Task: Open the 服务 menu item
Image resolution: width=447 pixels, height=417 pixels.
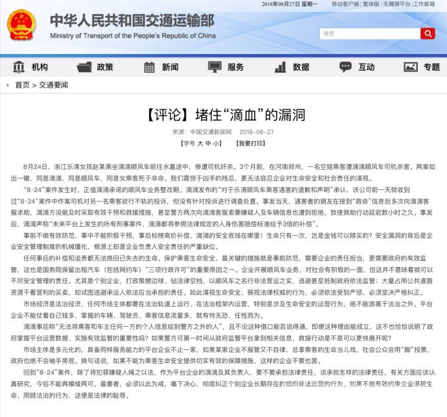Action: coord(236,67)
